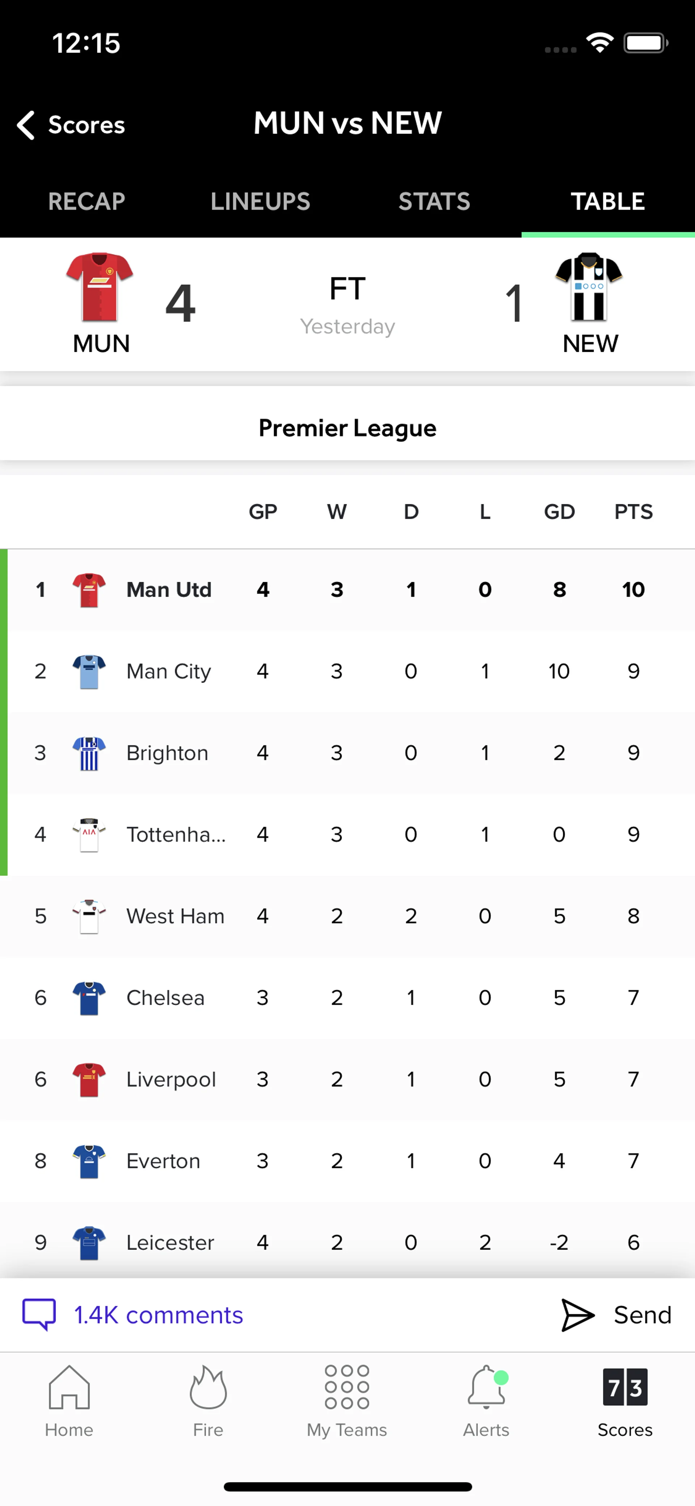Screen dimensions: 695x1506
Task: Tap the Scores scoreboard icon
Action: click(624, 1387)
